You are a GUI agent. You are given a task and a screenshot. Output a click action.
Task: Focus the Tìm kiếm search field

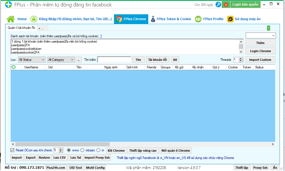click(114, 60)
